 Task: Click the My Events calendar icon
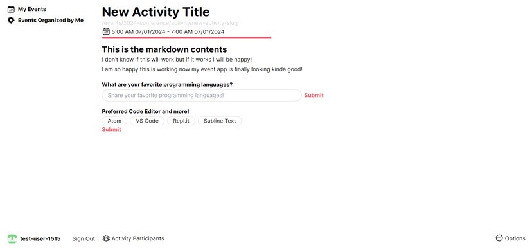(x=11, y=9)
